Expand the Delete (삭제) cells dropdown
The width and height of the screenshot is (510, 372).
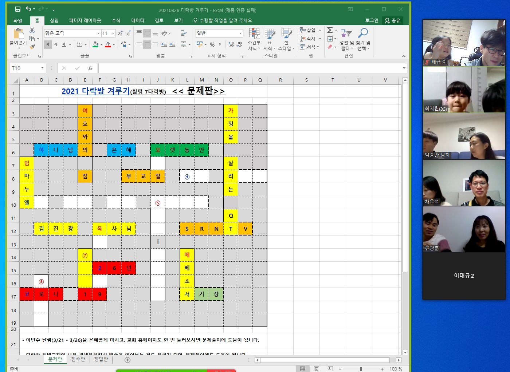click(x=320, y=39)
